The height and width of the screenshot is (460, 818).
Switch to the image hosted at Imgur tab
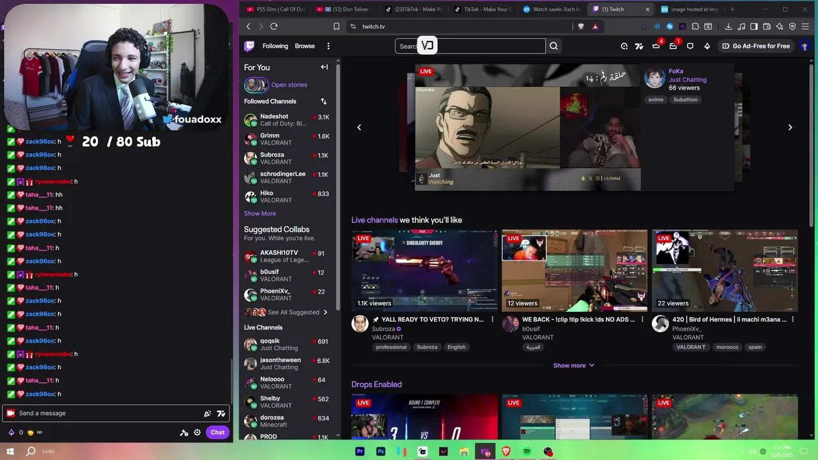coord(690,10)
